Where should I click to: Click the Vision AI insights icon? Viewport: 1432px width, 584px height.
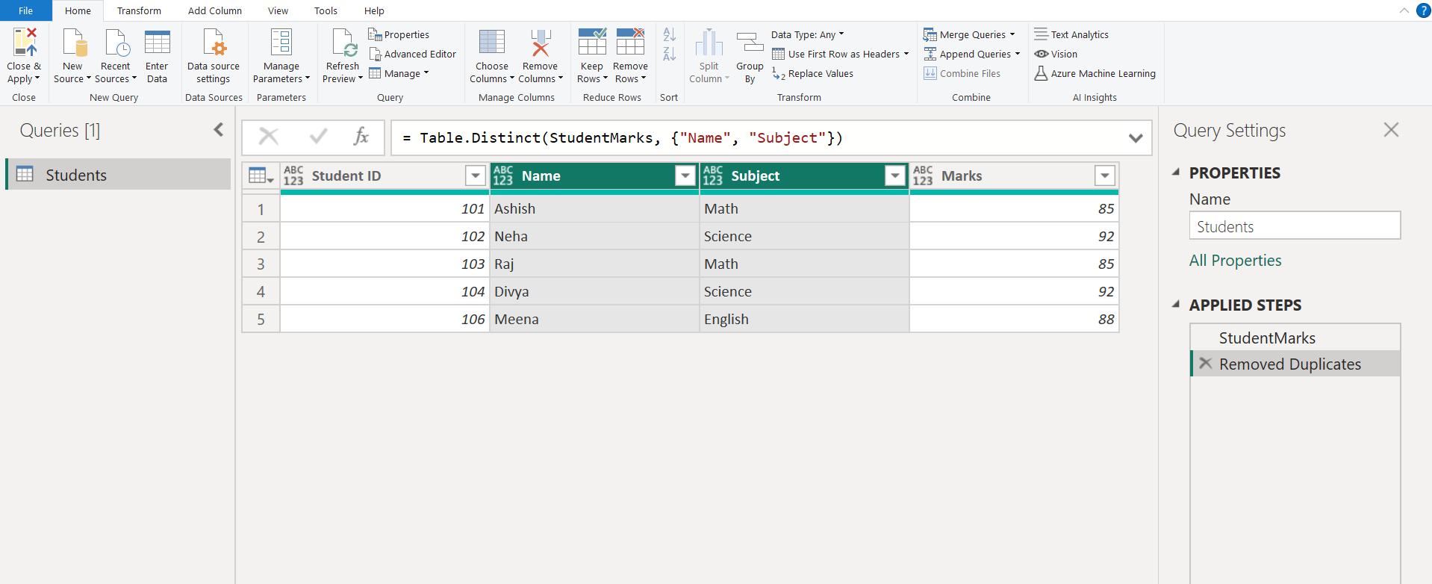1042,54
